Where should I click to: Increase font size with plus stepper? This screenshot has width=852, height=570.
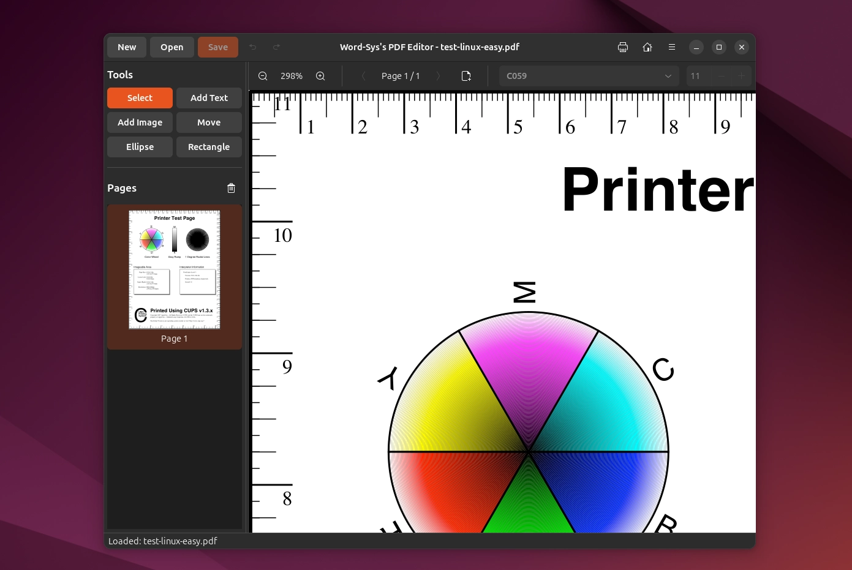741,76
